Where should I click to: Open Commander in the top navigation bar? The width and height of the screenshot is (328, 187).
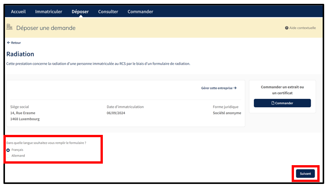point(140,11)
